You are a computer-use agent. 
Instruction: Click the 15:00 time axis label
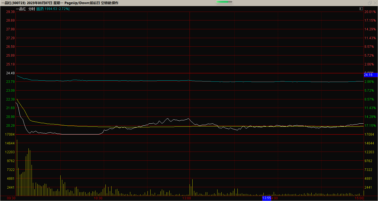coord(359,198)
